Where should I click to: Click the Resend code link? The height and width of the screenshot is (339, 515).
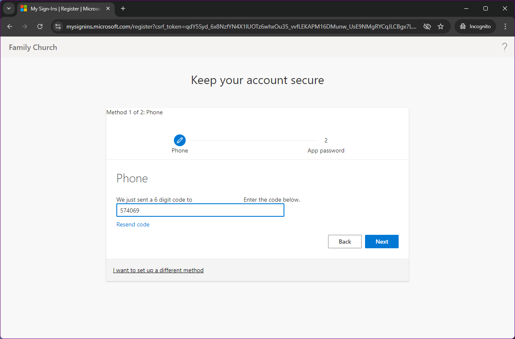133,224
